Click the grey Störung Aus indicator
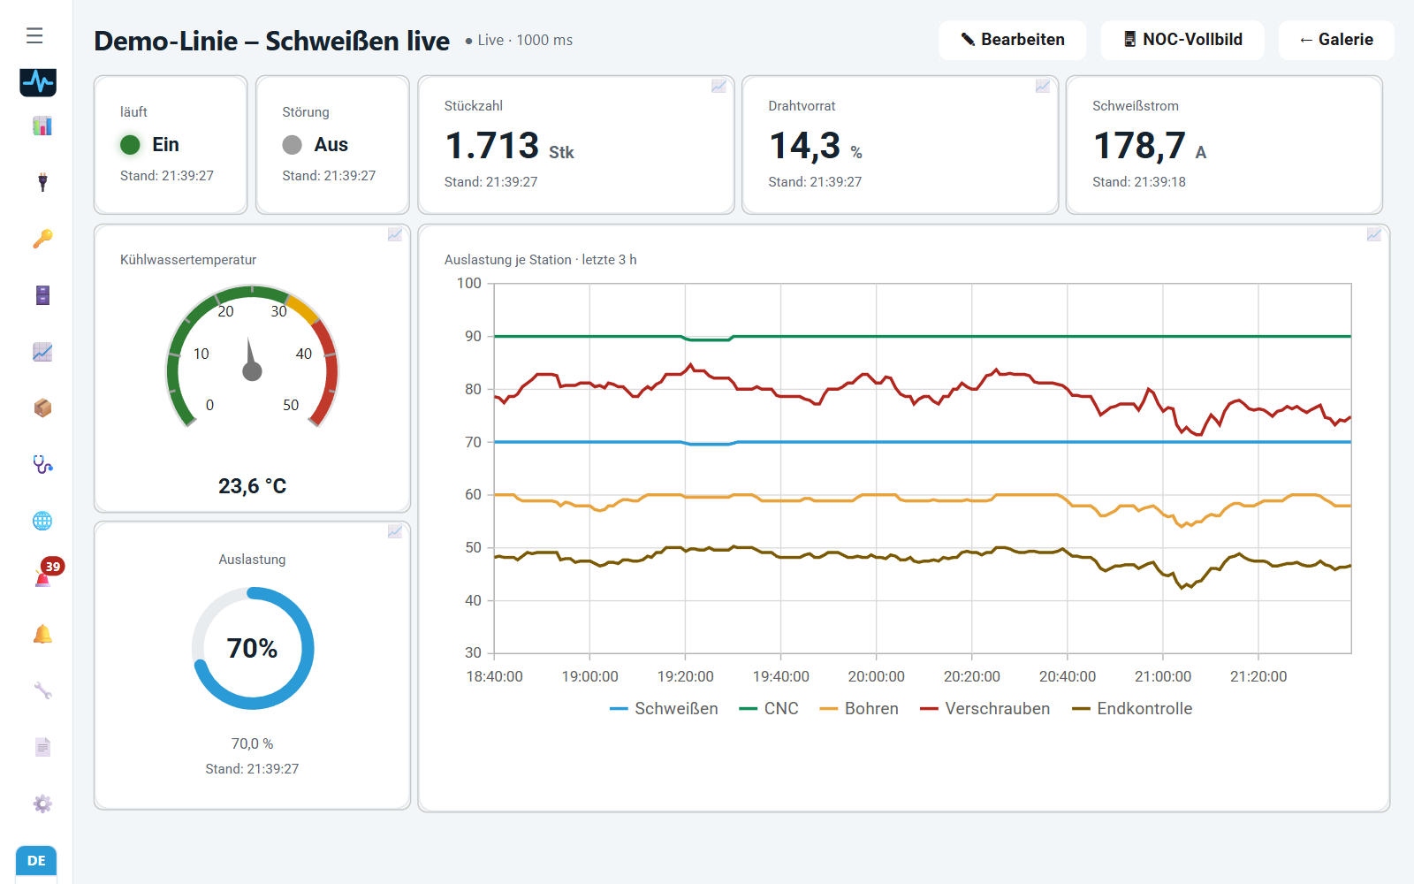The height and width of the screenshot is (884, 1414). point(292,145)
